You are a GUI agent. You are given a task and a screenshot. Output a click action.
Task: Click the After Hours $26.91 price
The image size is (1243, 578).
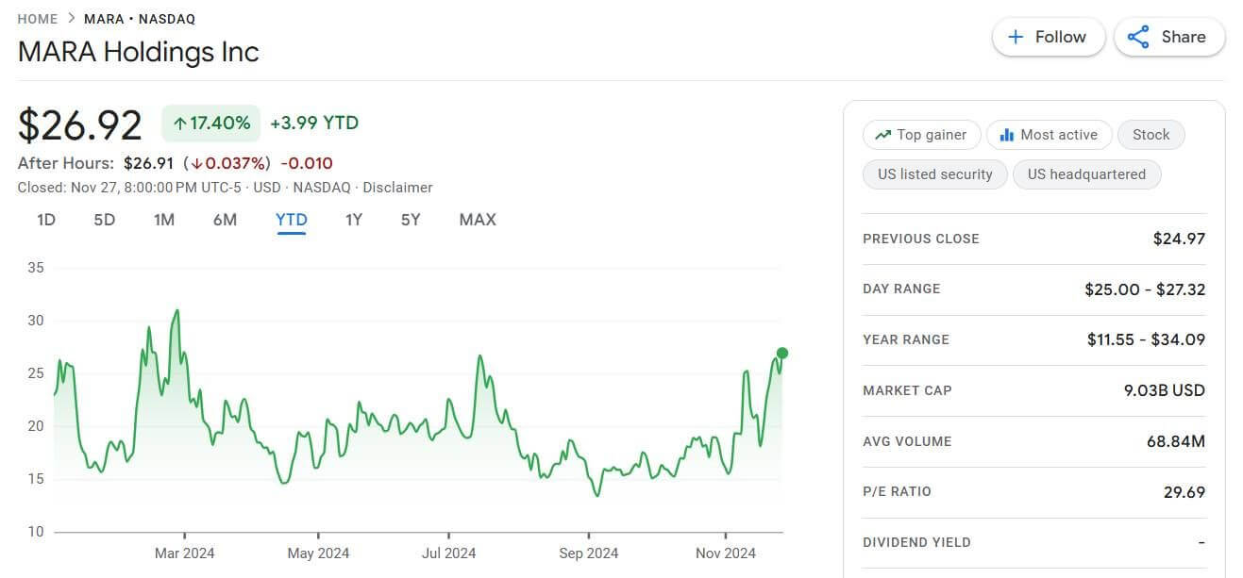click(x=149, y=163)
